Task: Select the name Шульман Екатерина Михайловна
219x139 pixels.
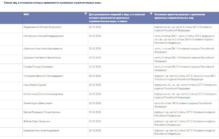Action: point(42,58)
